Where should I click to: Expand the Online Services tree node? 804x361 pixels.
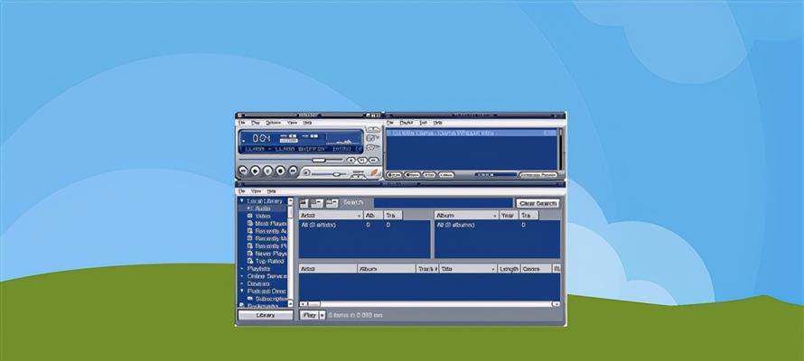coord(241,276)
